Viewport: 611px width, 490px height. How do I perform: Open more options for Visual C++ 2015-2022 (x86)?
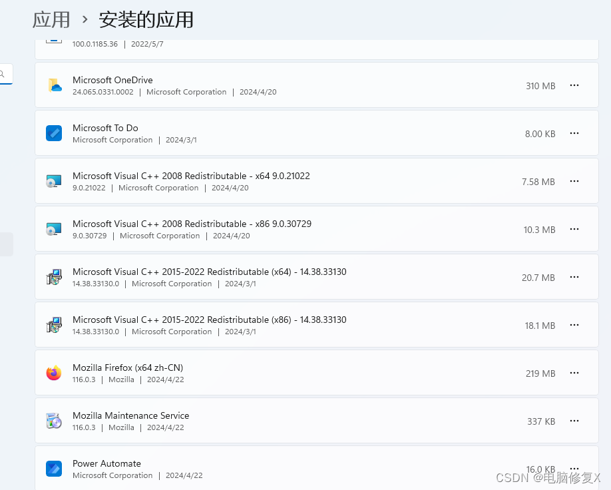(574, 325)
